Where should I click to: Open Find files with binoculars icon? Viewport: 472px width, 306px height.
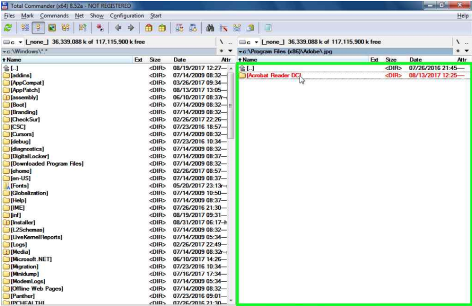click(210, 28)
